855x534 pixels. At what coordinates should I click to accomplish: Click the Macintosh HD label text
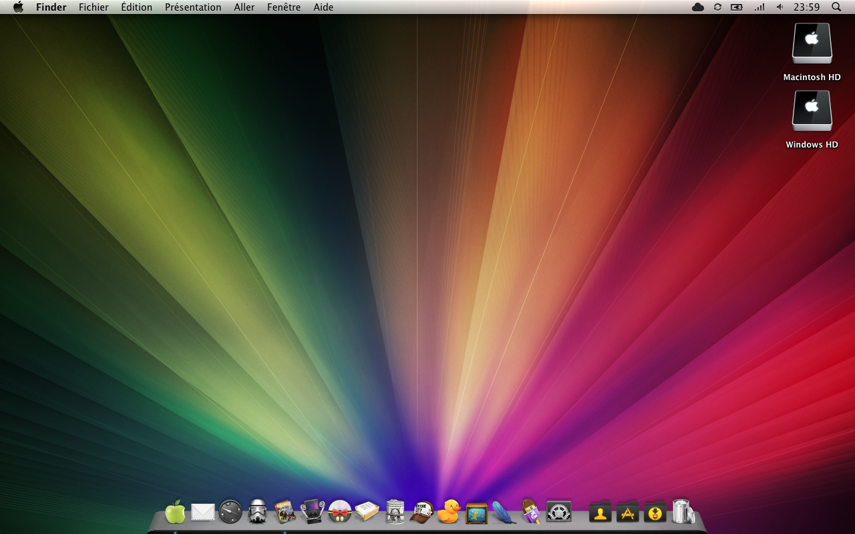pos(812,77)
